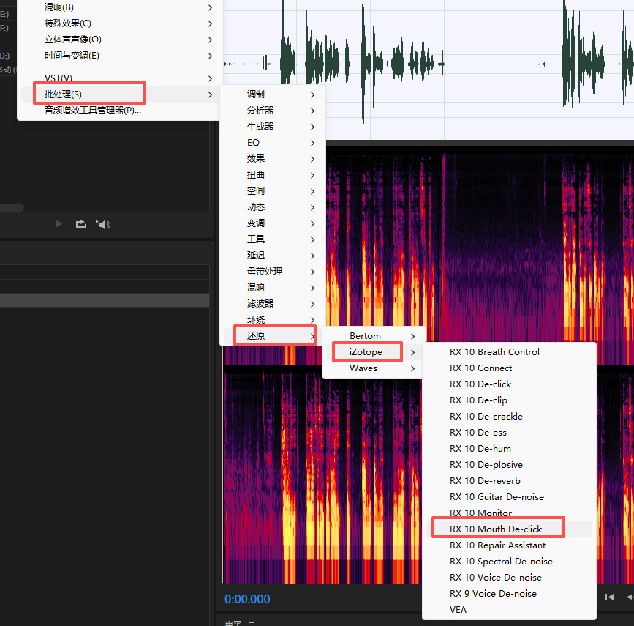634x626 pixels.
Task: Choose RX 10 Repair Assistant plugin
Action: coord(509,545)
